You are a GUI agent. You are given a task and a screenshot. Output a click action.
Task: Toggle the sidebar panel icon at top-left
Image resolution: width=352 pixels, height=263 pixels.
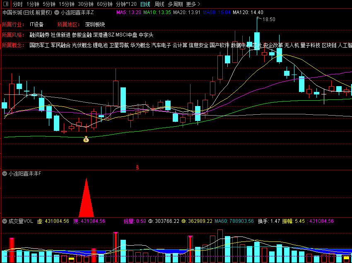[6, 4]
